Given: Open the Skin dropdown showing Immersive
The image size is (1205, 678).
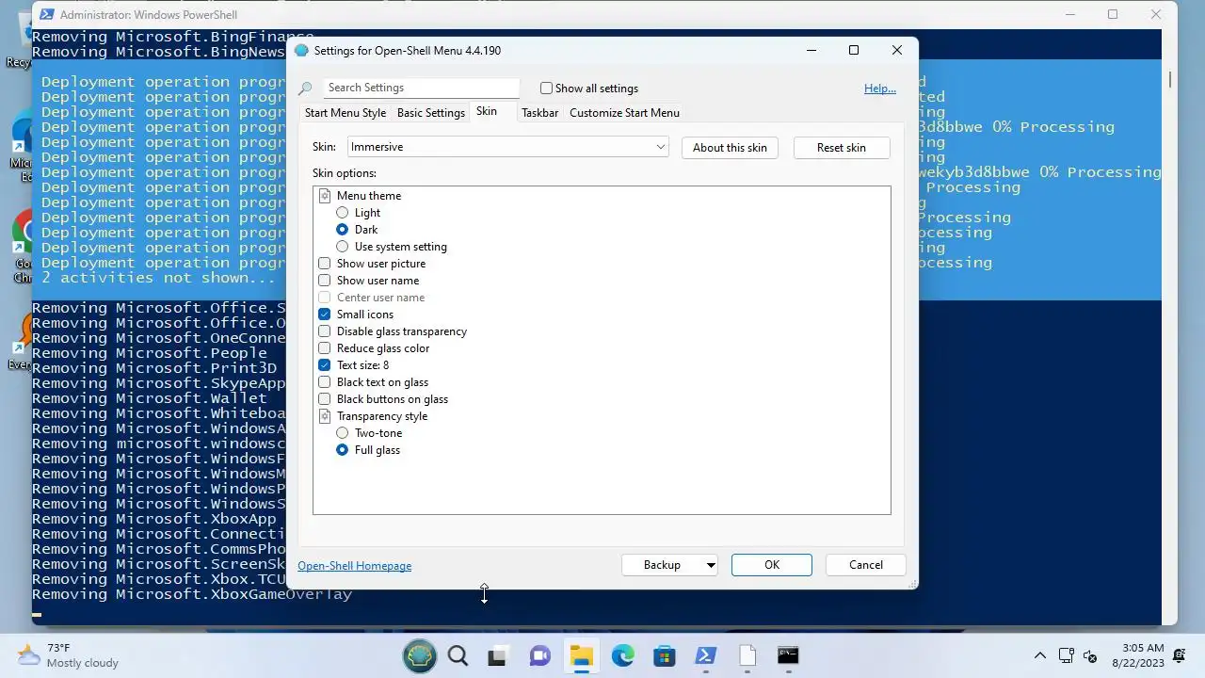Looking at the screenshot, I should (508, 147).
